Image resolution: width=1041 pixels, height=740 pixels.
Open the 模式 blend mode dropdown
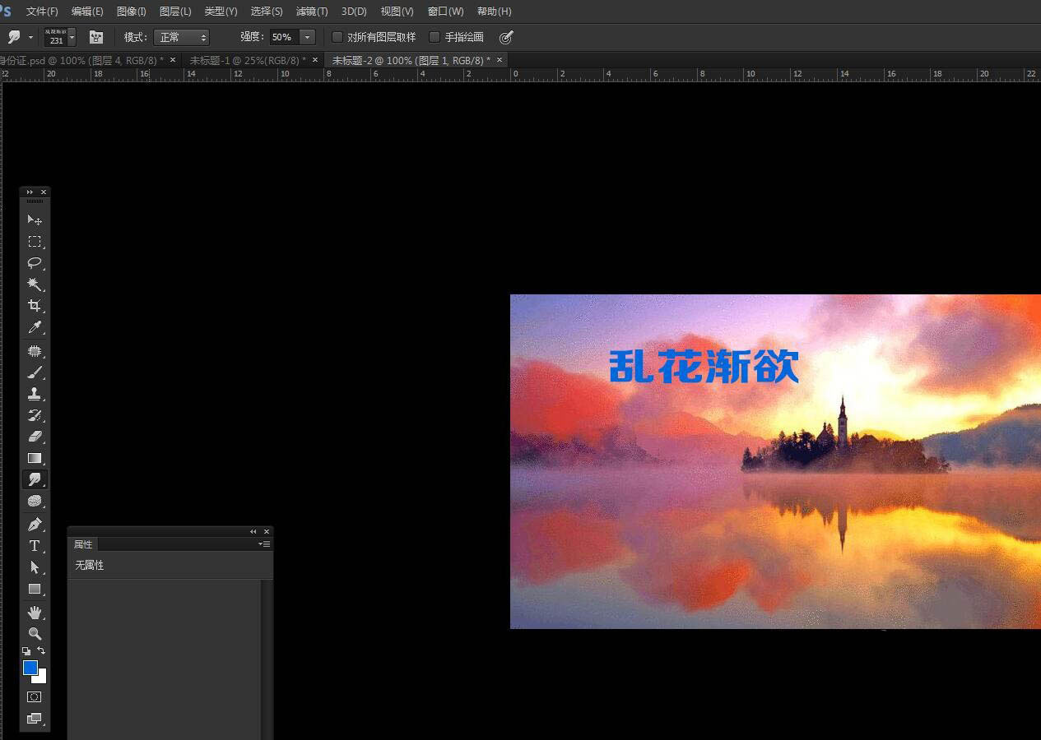click(181, 37)
